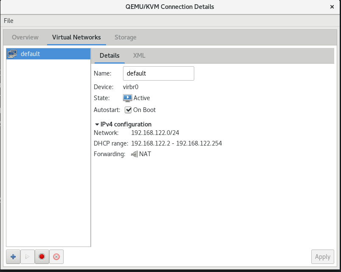Select the Details sub-tab
Screen dimensions: 341x272
coord(109,56)
